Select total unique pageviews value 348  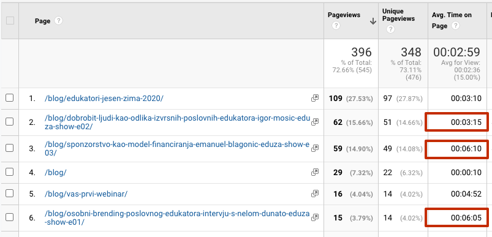click(411, 52)
